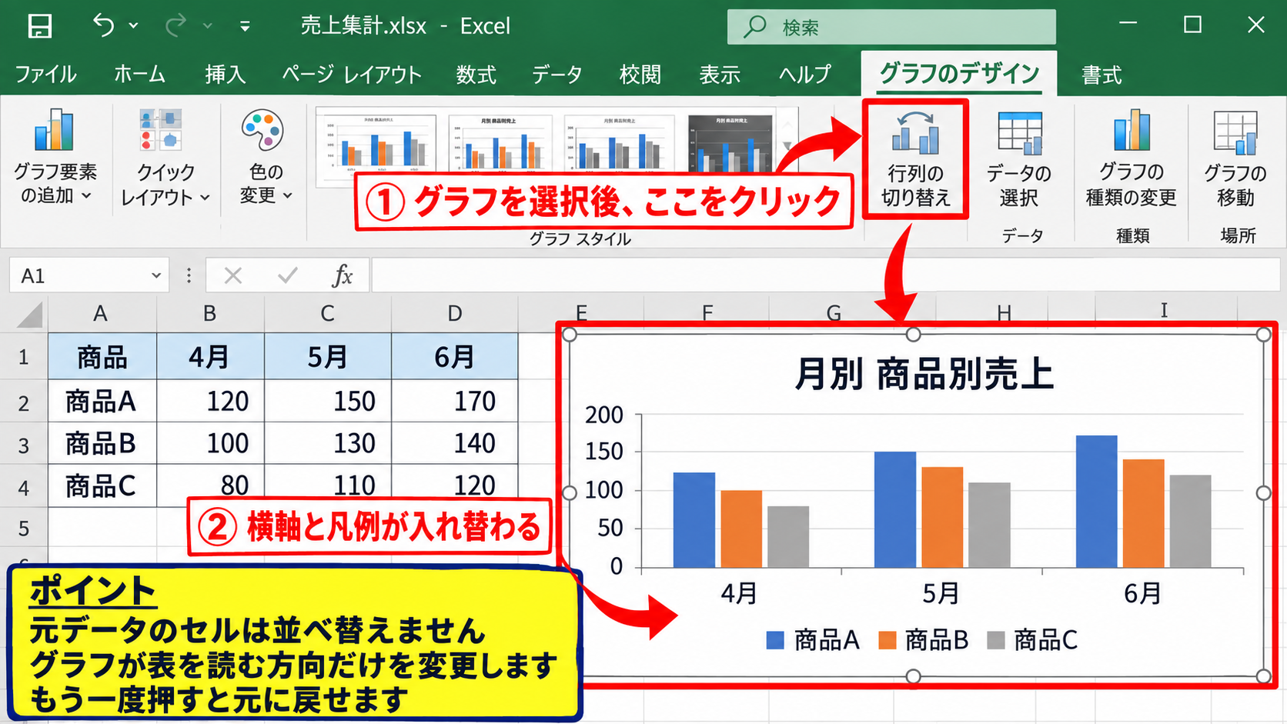Switch to the データ tab
1287x724 pixels.
pyautogui.click(x=557, y=75)
